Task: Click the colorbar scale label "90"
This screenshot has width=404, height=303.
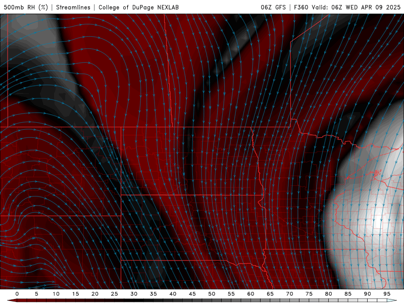Action: (368, 294)
